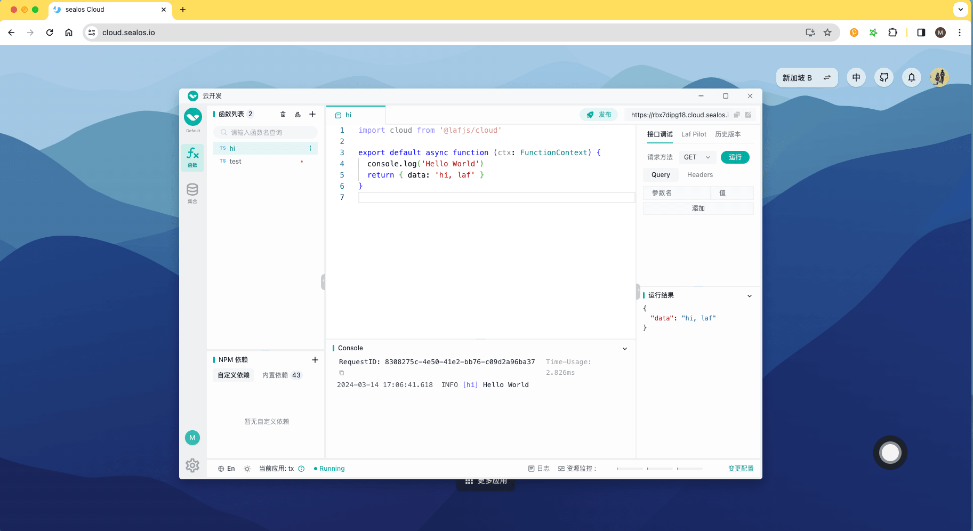Click the function URL field
This screenshot has width=973, height=531.
680,115
